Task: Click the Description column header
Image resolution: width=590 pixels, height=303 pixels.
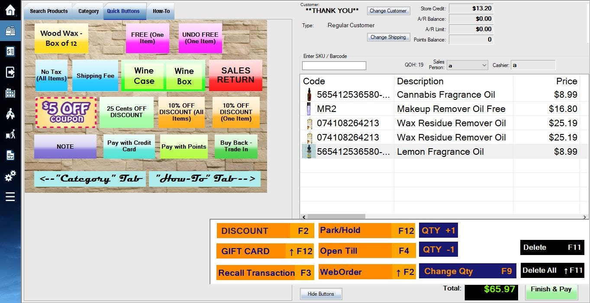Action: [x=453, y=81]
